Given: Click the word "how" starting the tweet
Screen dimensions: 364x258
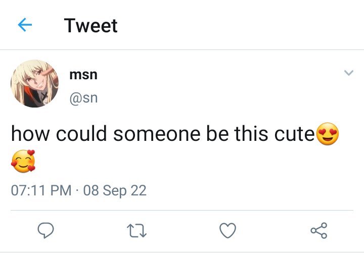Looking at the screenshot, I should (x=30, y=133).
